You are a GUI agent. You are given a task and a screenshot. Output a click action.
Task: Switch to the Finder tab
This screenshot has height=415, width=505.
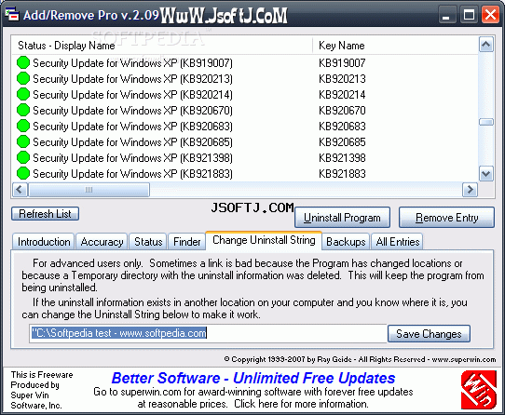point(186,242)
